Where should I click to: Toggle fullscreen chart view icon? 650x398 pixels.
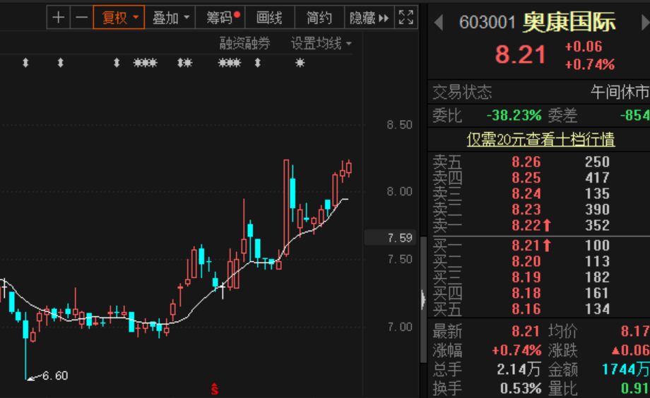click(406, 18)
